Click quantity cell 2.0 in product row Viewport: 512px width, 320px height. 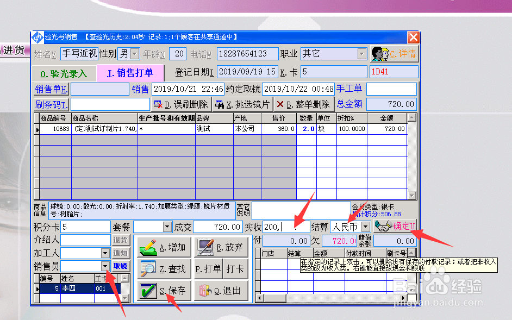(x=307, y=129)
